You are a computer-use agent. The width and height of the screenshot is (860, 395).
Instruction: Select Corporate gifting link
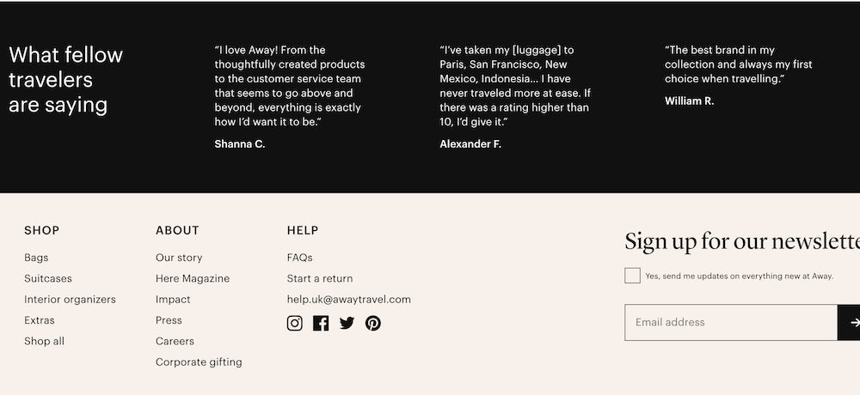[x=199, y=362]
